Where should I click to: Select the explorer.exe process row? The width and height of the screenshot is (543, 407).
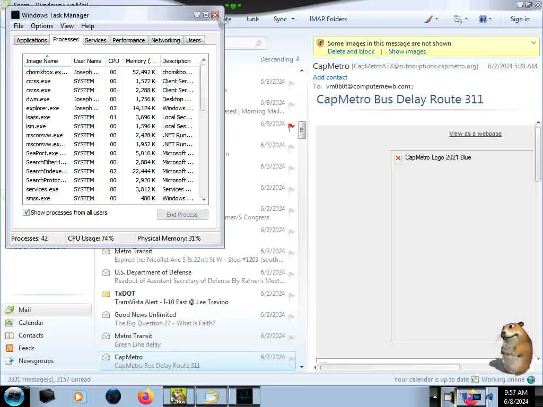click(x=111, y=108)
